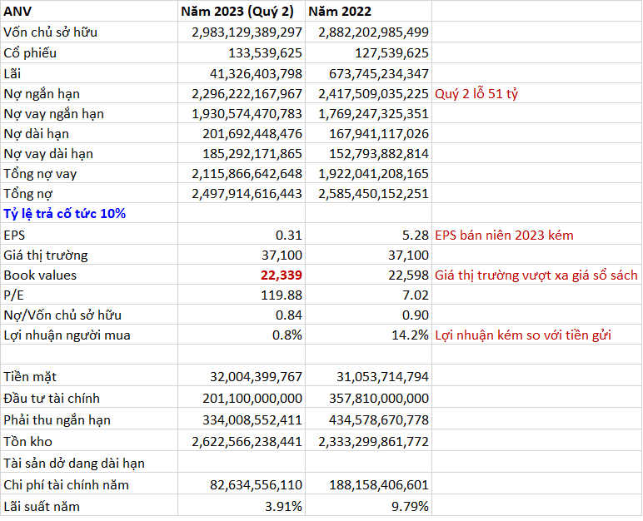Image resolution: width=643 pixels, height=521 pixels.
Task: Select cell value 1,769,247,325,351
Action: tap(374, 114)
